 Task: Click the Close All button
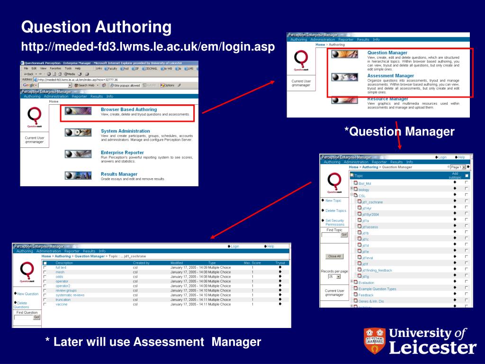[x=334, y=256]
